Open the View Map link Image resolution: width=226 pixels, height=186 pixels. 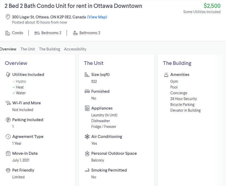97,17
